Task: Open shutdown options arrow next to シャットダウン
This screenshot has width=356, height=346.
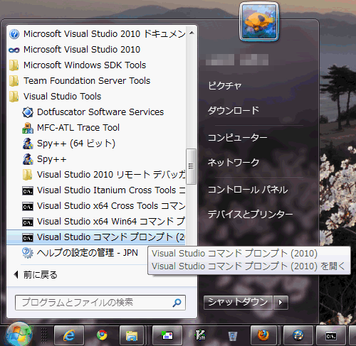Action: [281, 302]
